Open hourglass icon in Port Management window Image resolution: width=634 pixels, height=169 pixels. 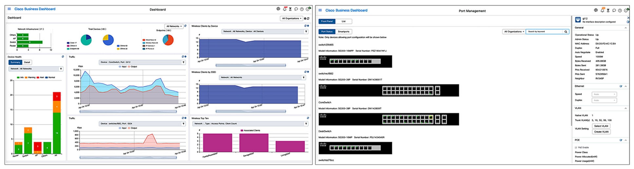point(608,10)
